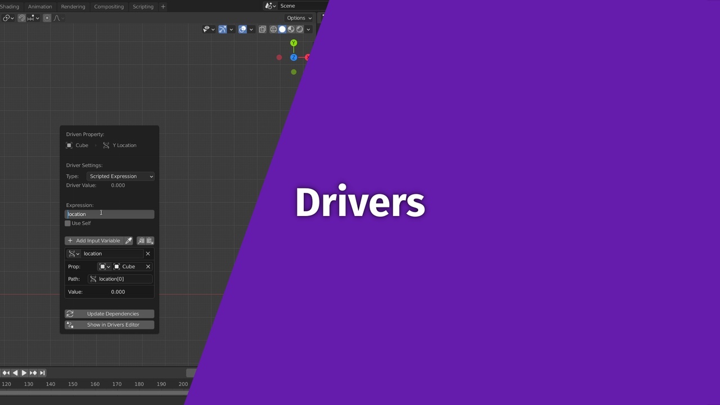Switch to the Scripting workspace tab
Viewport: 720px width, 405px height.
(x=142, y=6)
